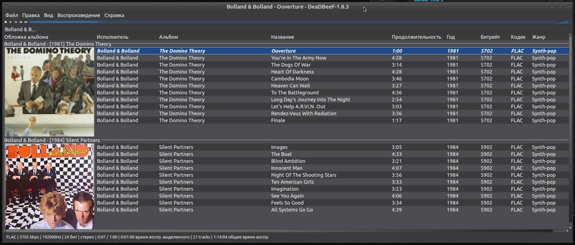575x245 pixels.
Task: Select track Heaven Can Wait
Action: 332,85
